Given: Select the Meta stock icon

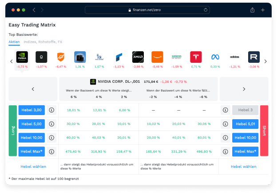Looking at the screenshot, I should [215, 57].
